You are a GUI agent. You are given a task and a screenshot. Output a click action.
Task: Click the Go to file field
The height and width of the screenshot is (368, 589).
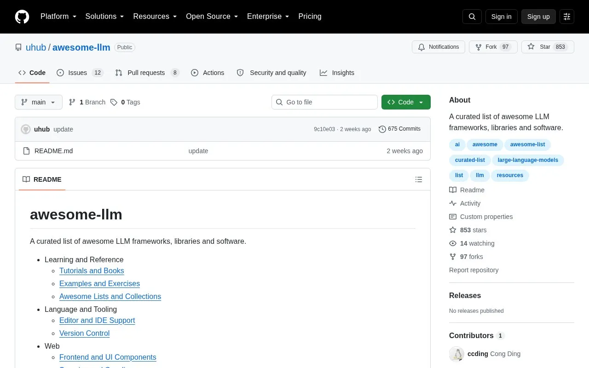pos(324,102)
